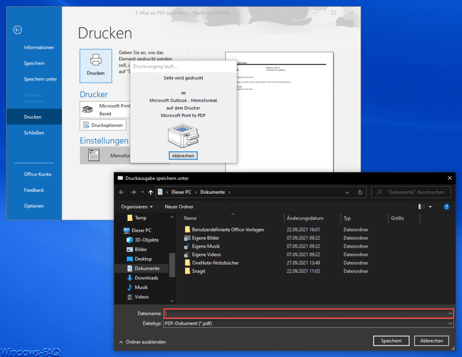Select Eigene Bilder folder icon
The height and width of the screenshot is (357, 462).
click(187, 238)
